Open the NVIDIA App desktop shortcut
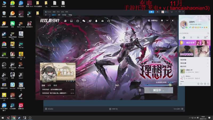 click(4, 55)
